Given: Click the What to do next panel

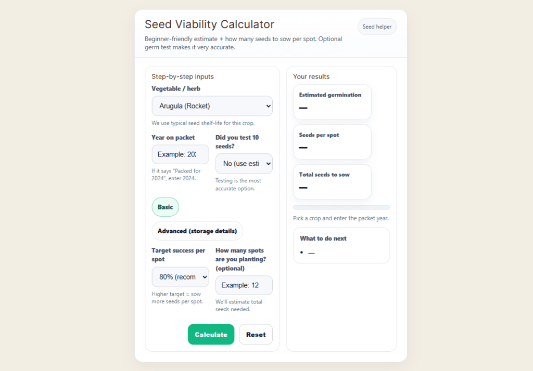Looking at the screenshot, I should click(341, 245).
